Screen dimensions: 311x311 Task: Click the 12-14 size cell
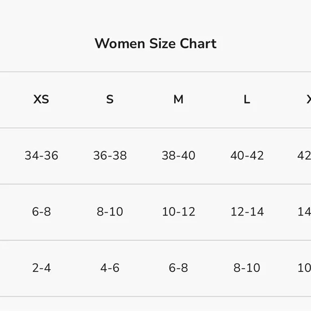tap(247, 212)
